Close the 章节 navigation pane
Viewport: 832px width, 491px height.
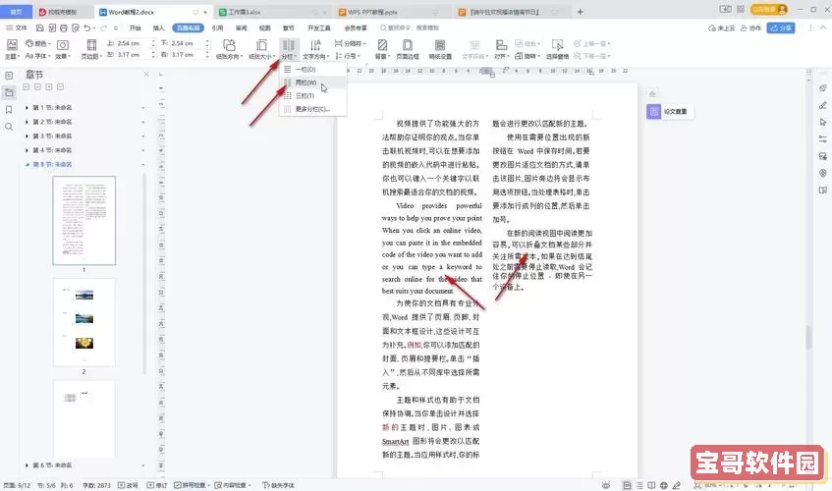tap(146, 75)
